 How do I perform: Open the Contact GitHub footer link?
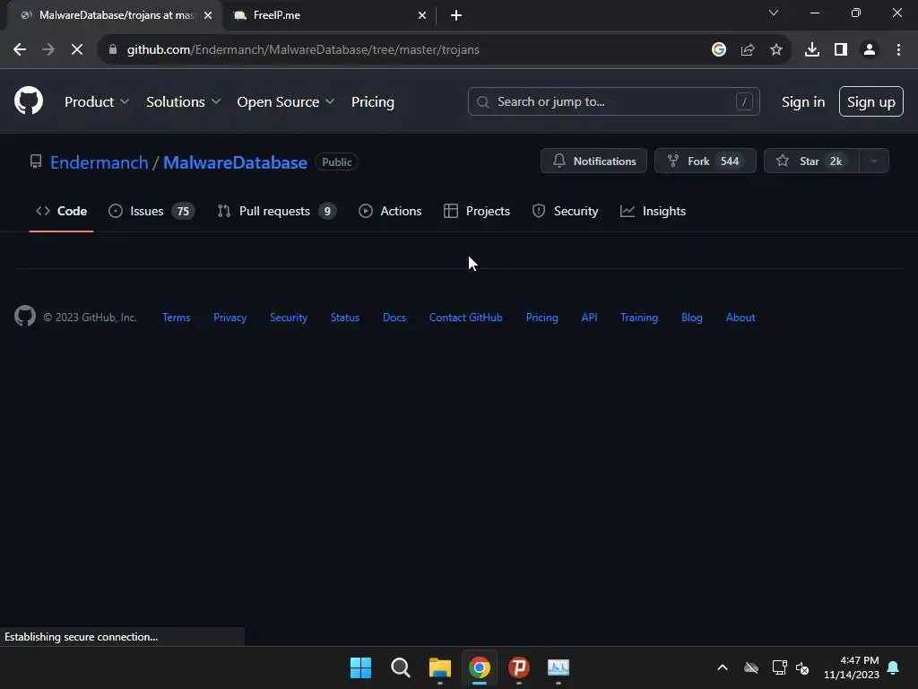pos(465,318)
